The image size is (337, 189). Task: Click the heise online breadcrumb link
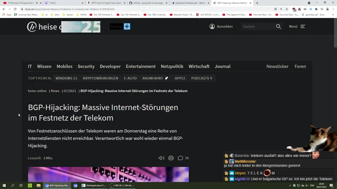(37, 91)
